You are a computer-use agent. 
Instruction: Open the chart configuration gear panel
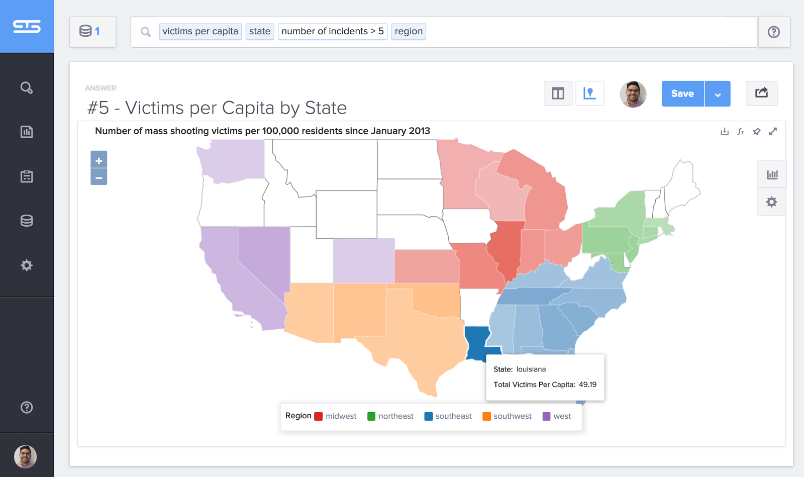(772, 202)
